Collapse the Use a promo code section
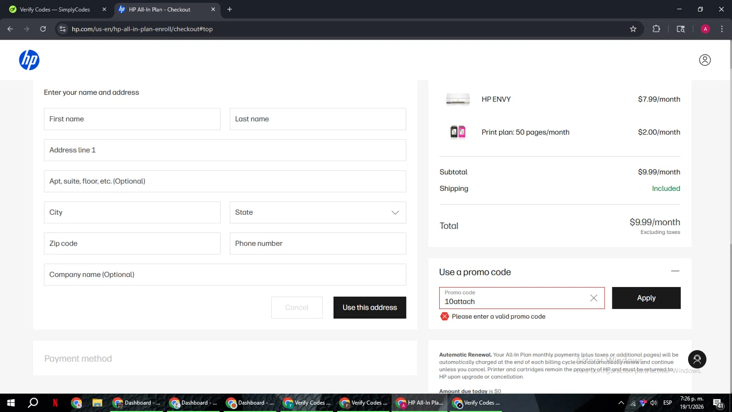The height and width of the screenshot is (412, 732). [x=675, y=271]
